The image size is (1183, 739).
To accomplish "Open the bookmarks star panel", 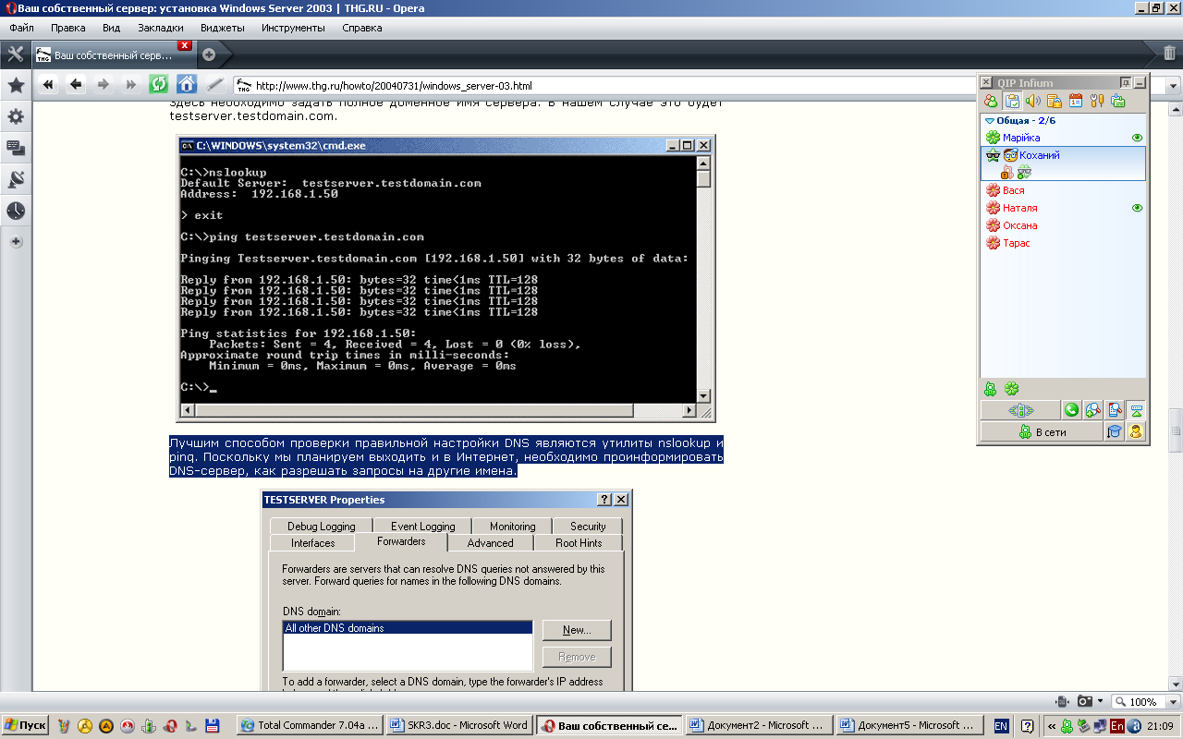I will click(x=16, y=86).
